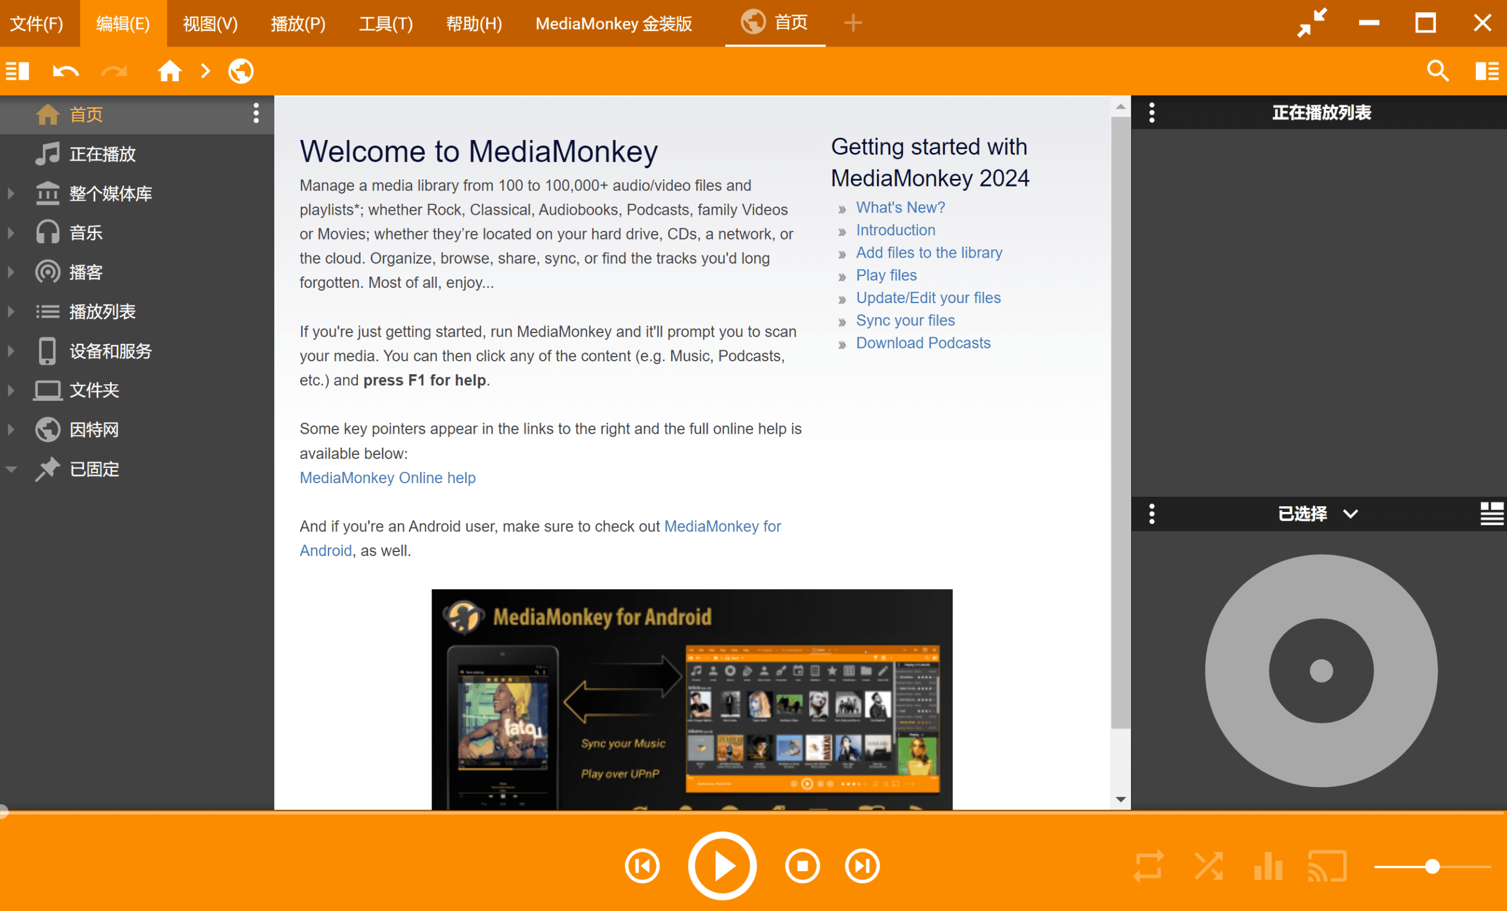Open 正在播放列表 panel options menu

(1151, 112)
